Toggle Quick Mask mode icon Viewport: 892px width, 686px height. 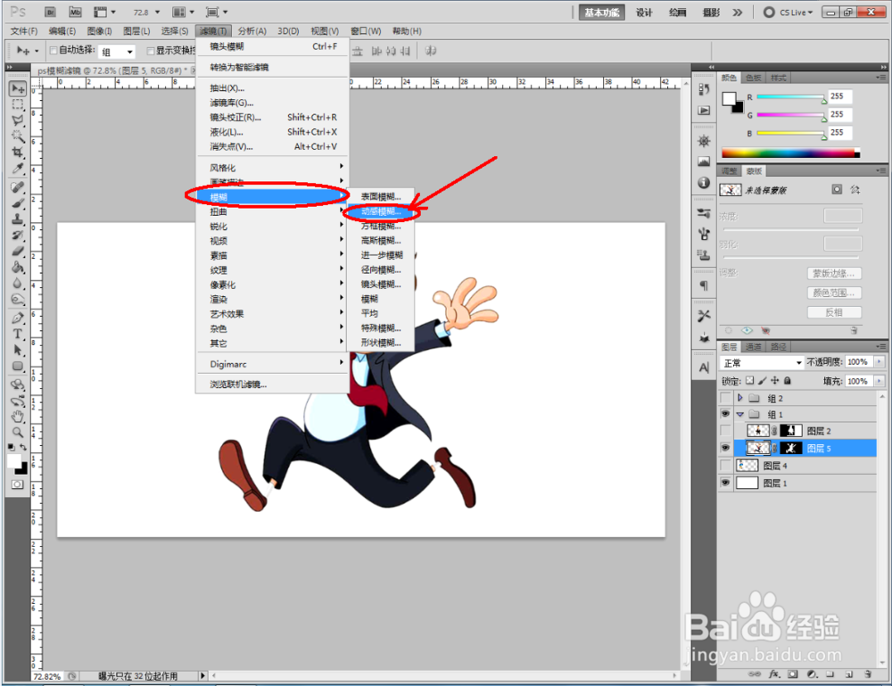(18, 484)
